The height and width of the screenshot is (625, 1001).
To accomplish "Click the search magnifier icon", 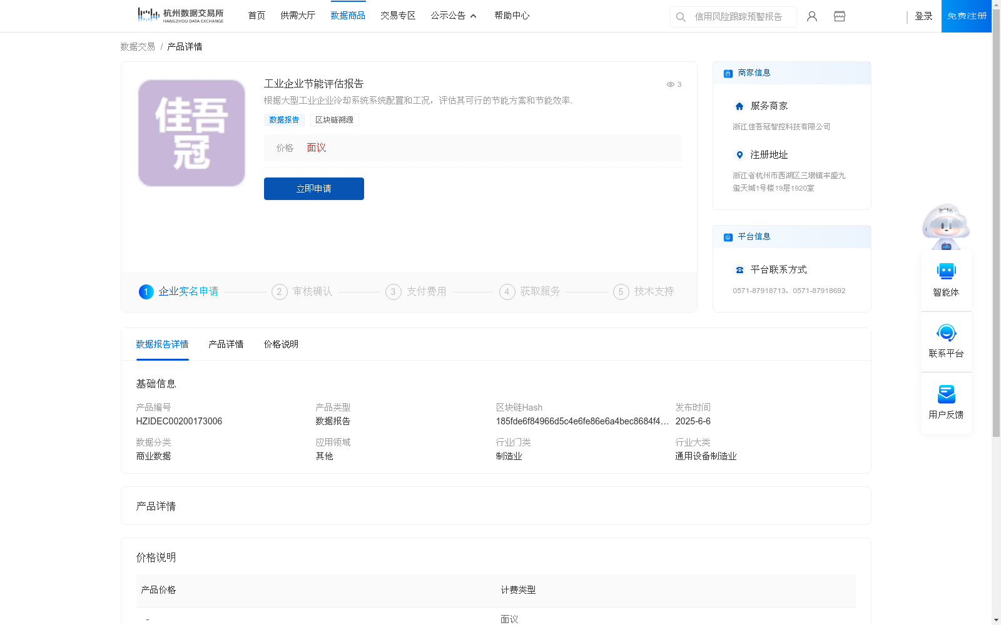I will [x=681, y=17].
